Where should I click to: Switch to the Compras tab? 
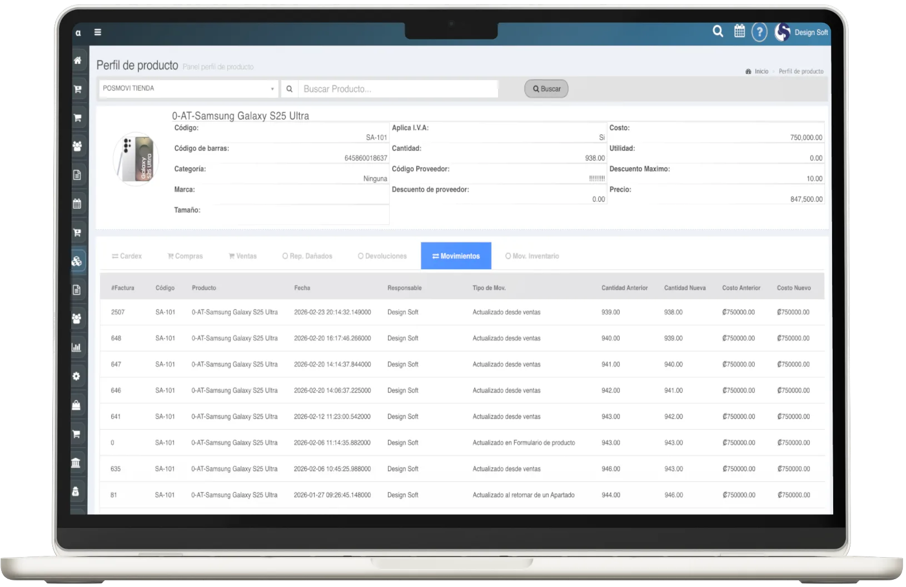[185, 256]
